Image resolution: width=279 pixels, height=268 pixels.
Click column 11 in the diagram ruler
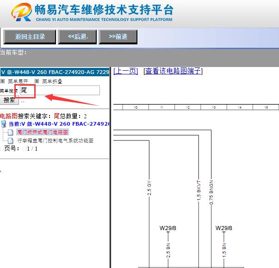(161, 107)
